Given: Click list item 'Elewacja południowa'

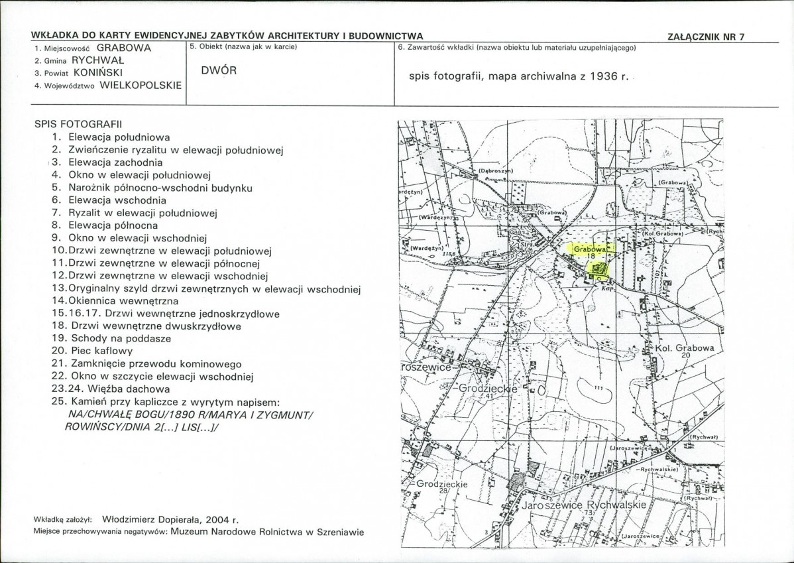Looking at the screenshot, I should tap(119, 137).
